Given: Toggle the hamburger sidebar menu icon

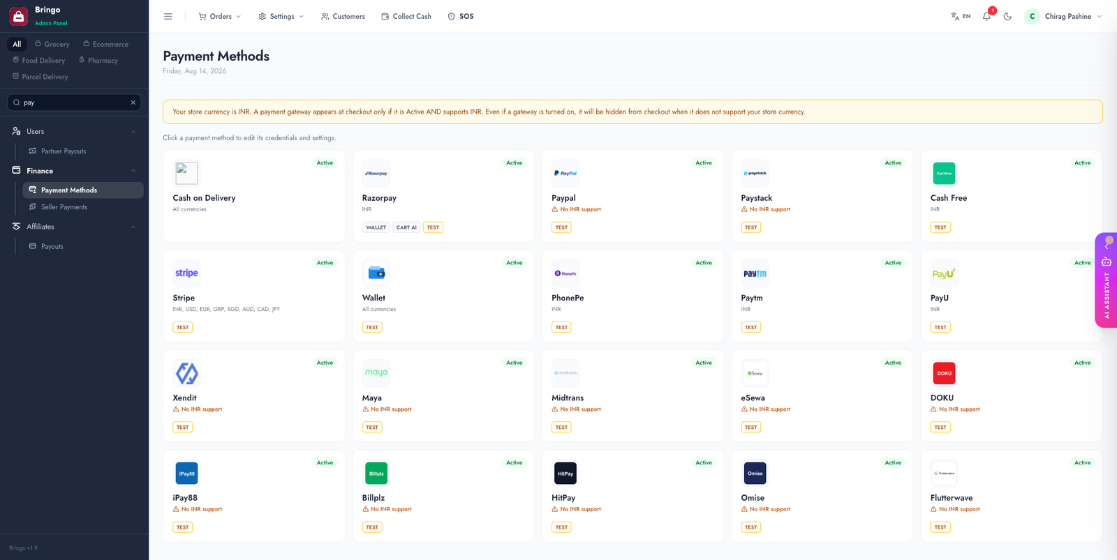Looking at the screenshot, I should [x=168, y=16].
